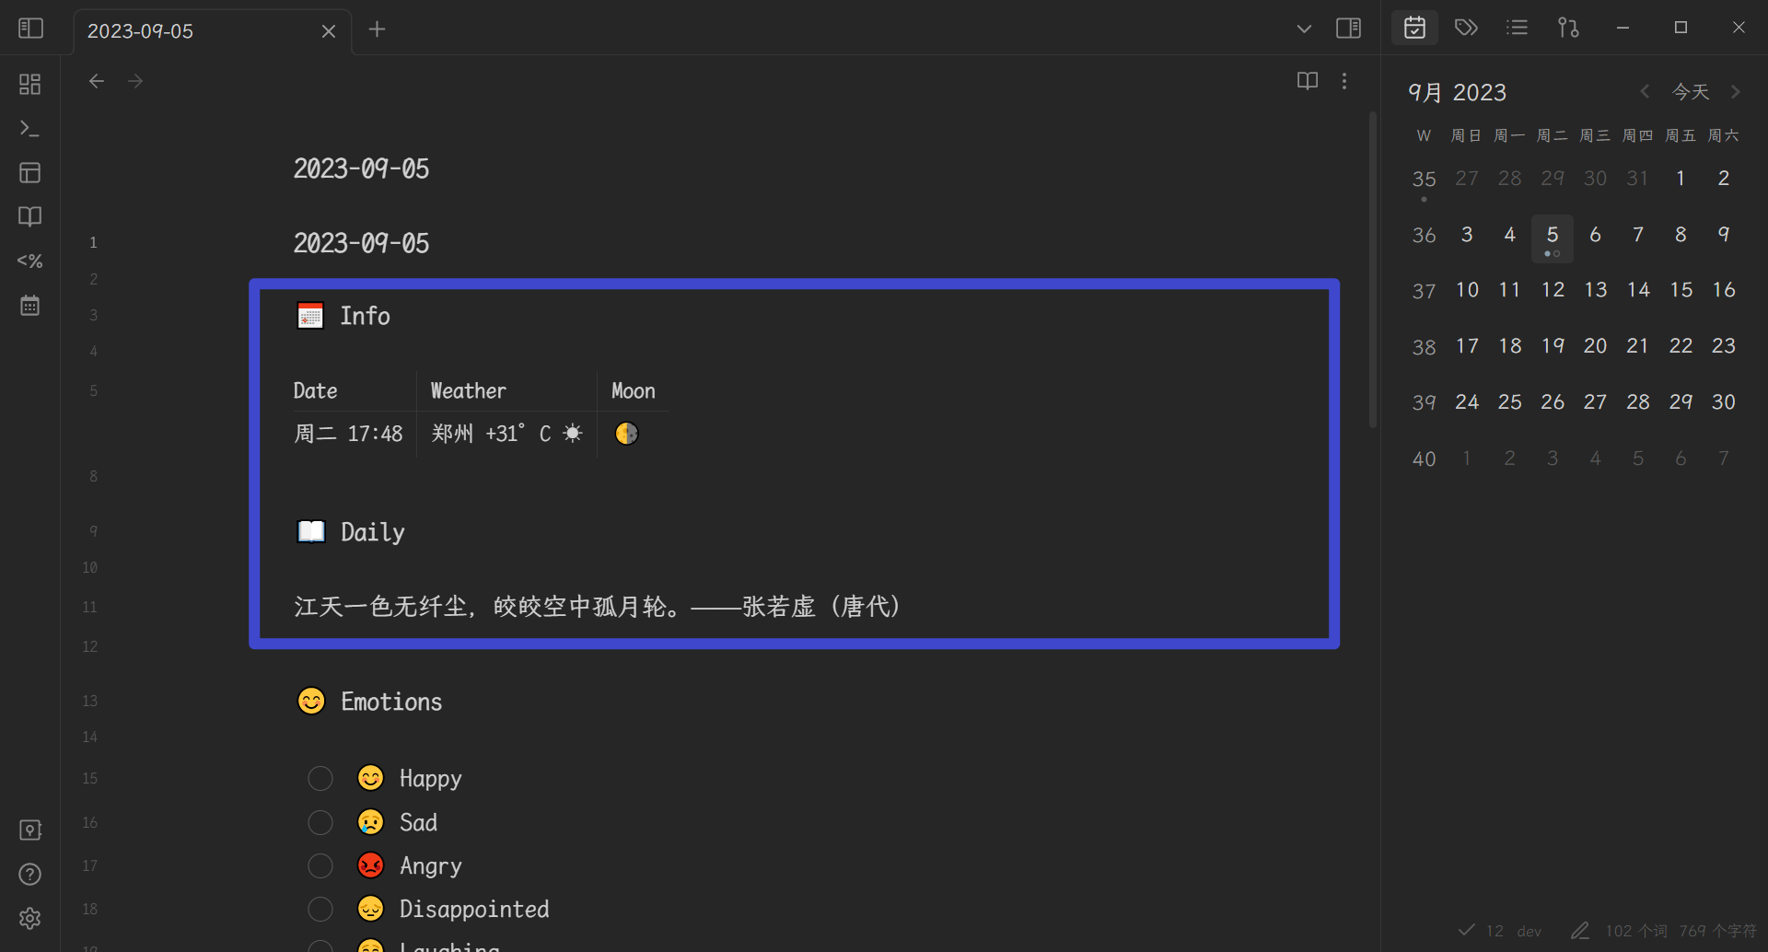Select the Happy emotion radio button
The image size is (1768, 952).
320,778
